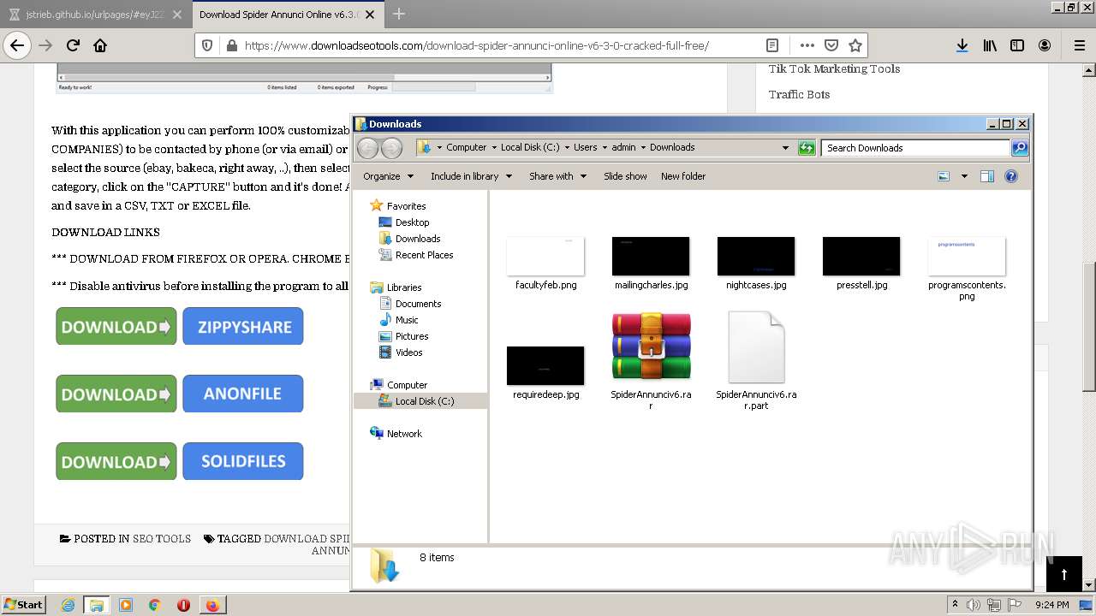Open Internet Explorer from taskbar

pyautogui.click(x=68, y=605)
